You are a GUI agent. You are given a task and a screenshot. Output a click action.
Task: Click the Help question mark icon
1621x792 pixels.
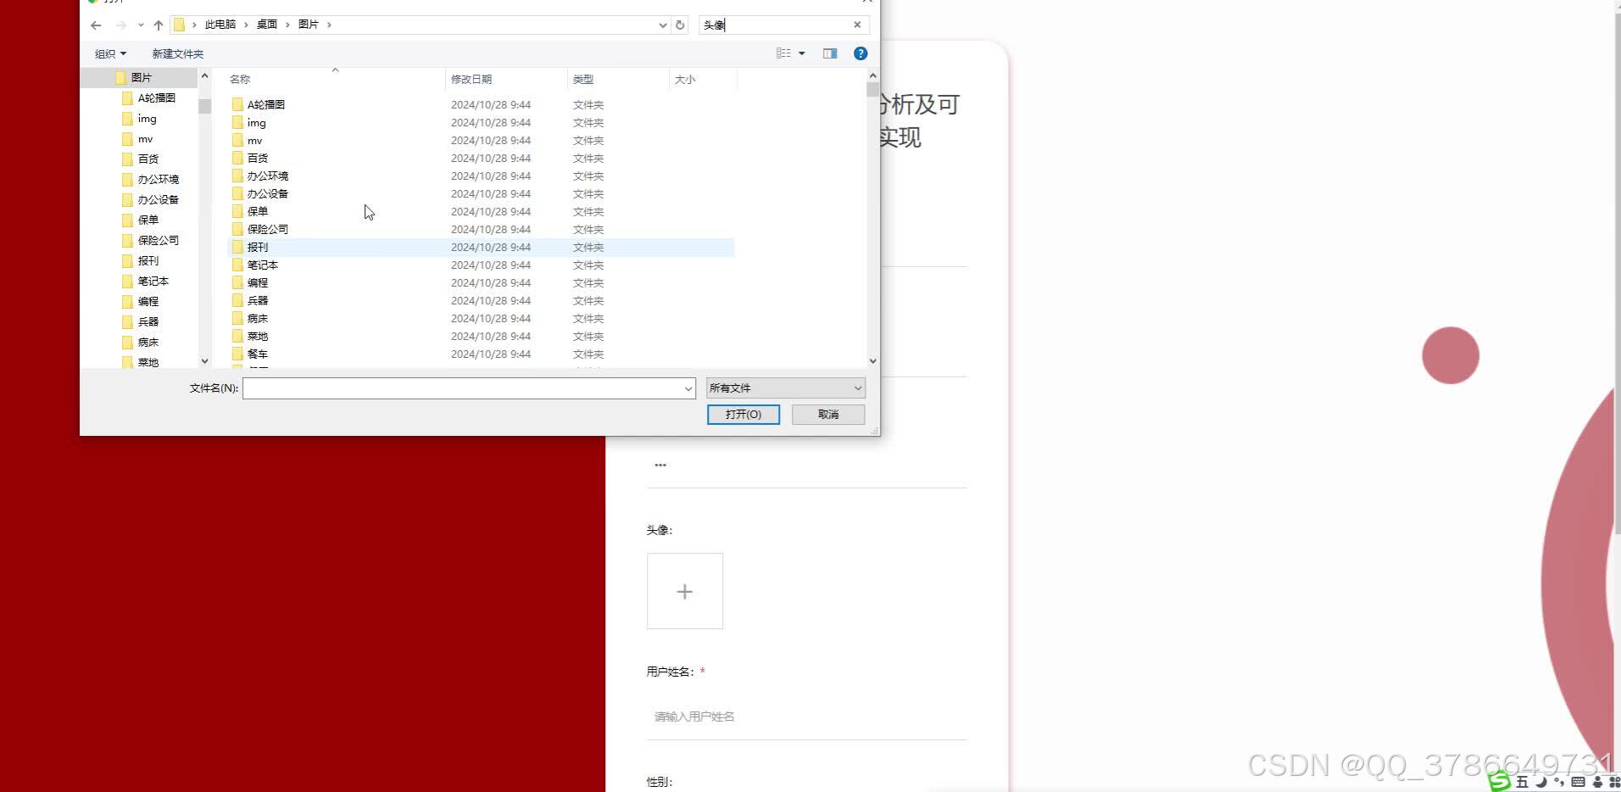point(861,53)
